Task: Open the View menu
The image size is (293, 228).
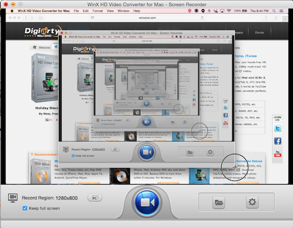Action: tap(110, 11)
